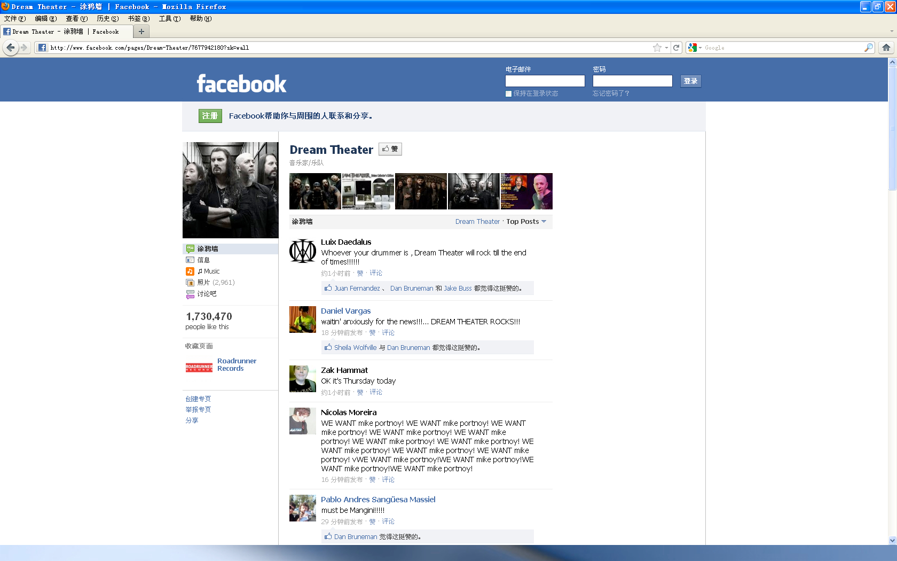
Task: Click the 登录 login button
Action: [691, 81]
